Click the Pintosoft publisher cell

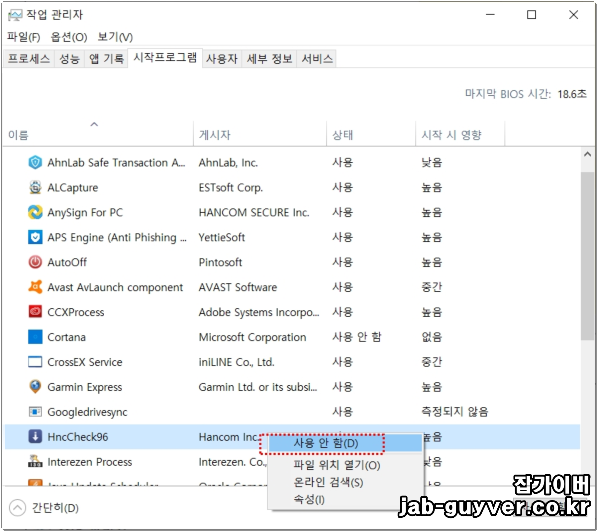[x=220, y=262]
